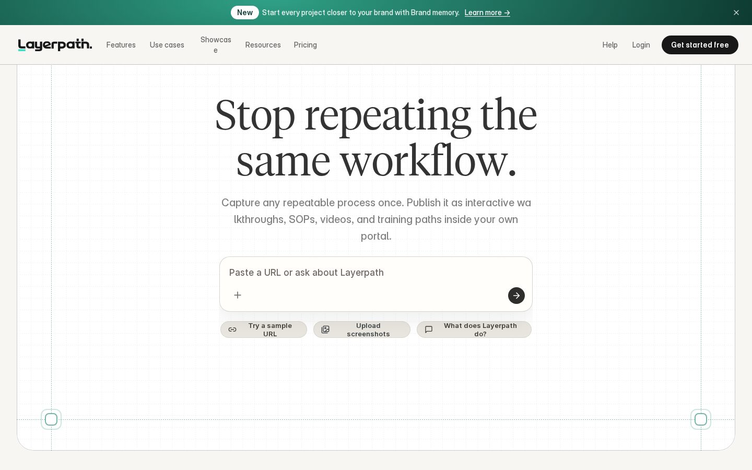Focus the Paste a URL input field
Image resolution: width=752 pixels, height=470 pixels.
pyautogui.click(x=376, y=273)
